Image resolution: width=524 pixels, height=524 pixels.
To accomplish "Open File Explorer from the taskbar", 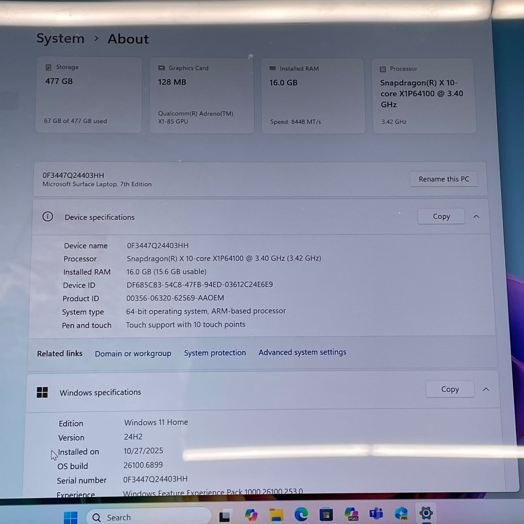I will (x=276, y=515).
